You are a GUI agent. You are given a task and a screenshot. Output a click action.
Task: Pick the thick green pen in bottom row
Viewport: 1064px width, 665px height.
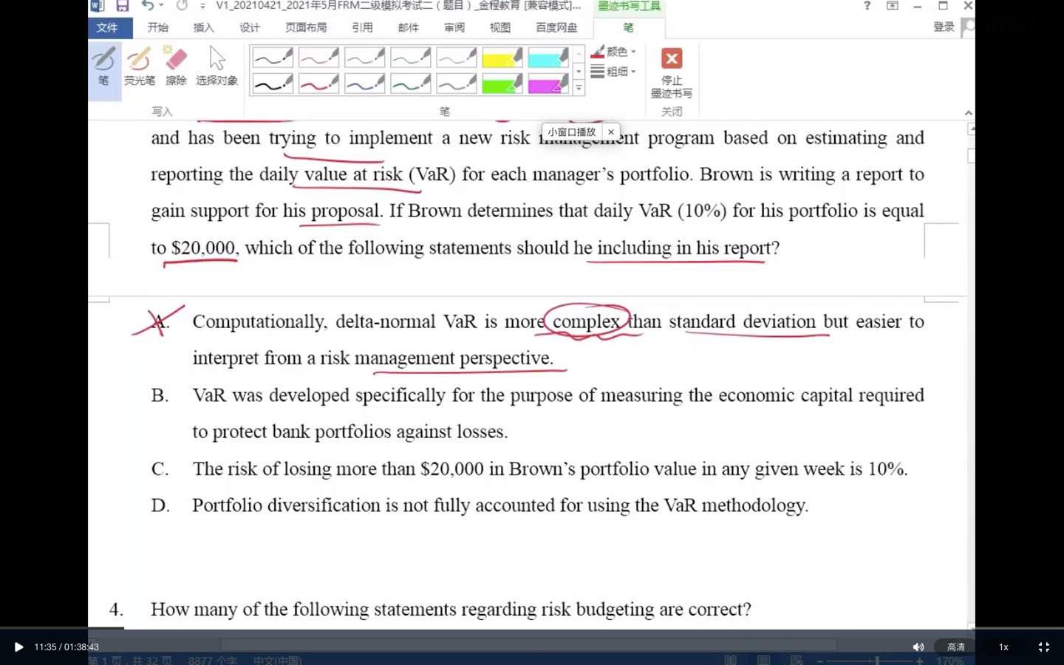(x=410, y=83)
